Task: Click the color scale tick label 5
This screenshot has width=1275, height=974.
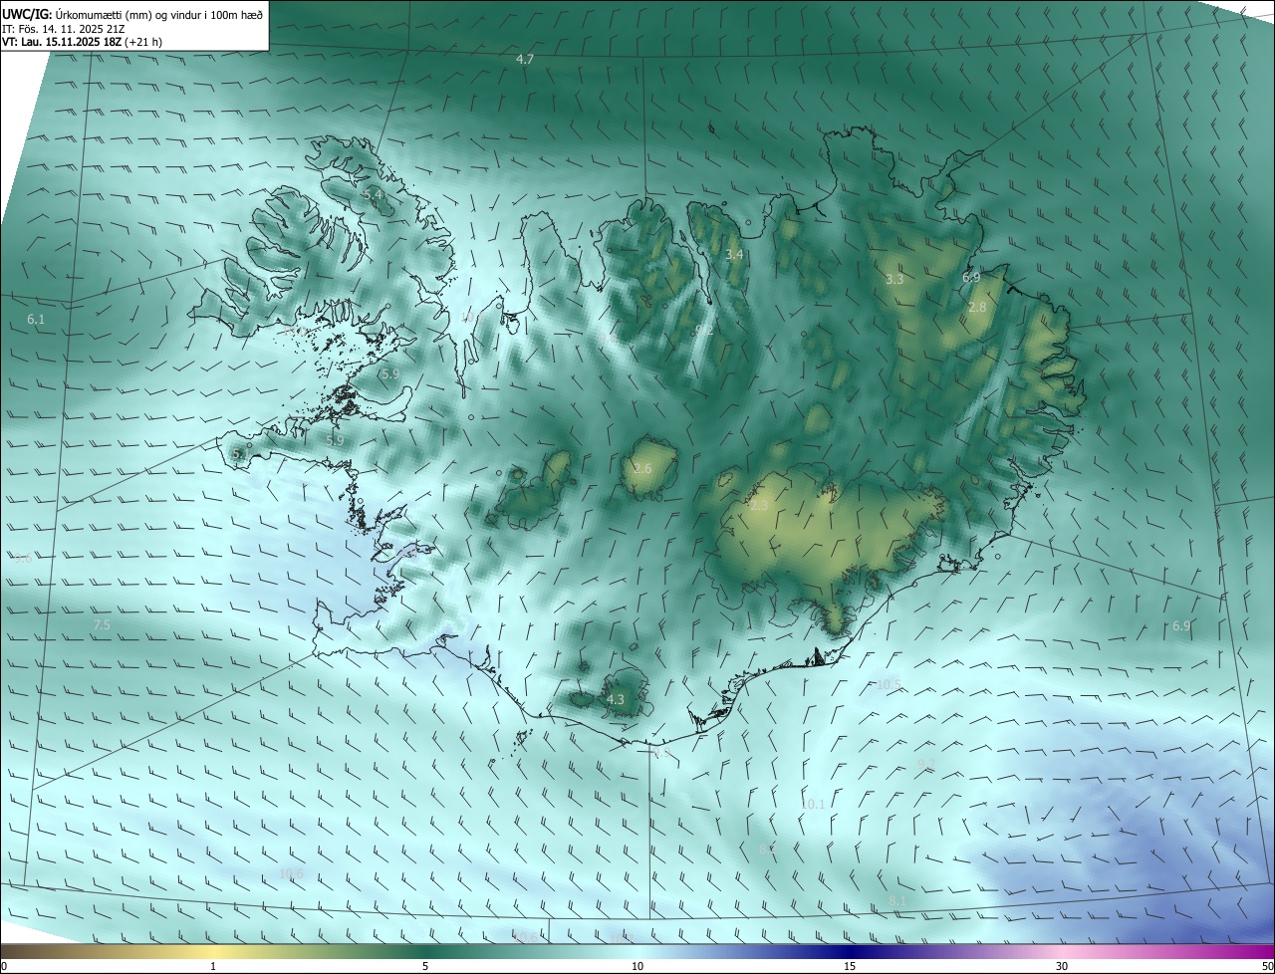Action: [x=425, y=966]
